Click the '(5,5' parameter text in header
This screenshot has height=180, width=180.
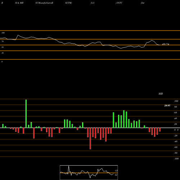pyautogui.click(x=93, y=3)
